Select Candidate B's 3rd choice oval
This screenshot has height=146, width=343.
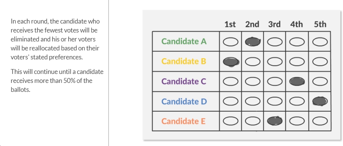point(275,62)
